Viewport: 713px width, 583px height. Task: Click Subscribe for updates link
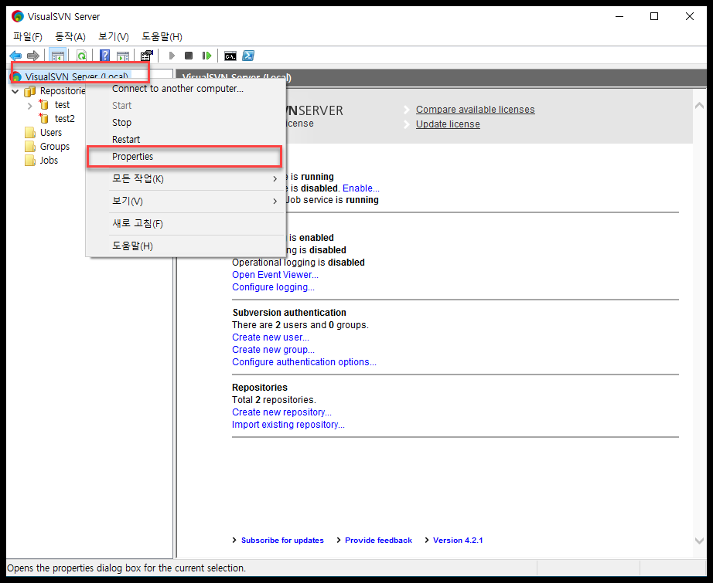[x=282, y=541]
